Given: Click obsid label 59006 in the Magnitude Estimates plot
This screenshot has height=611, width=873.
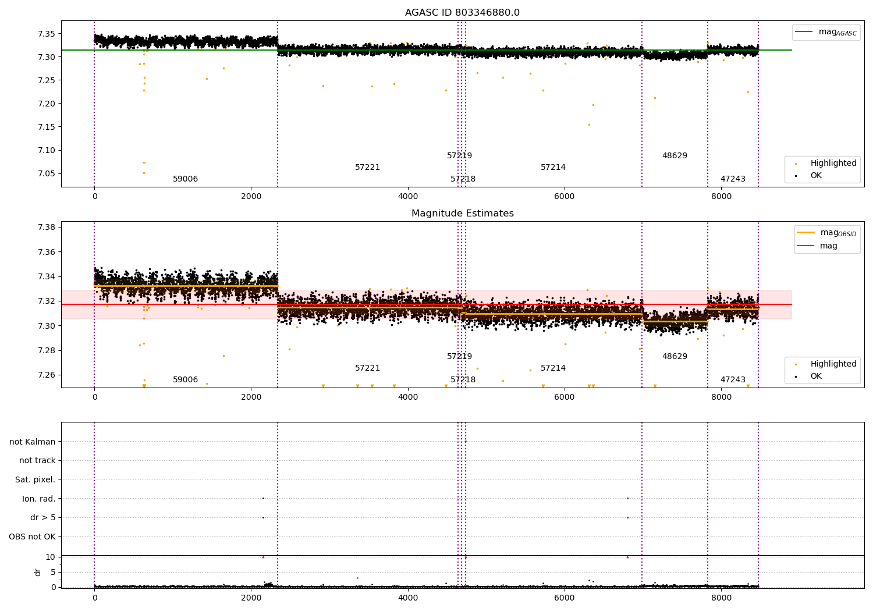Looking at the screenshot, I should point(185,380).
